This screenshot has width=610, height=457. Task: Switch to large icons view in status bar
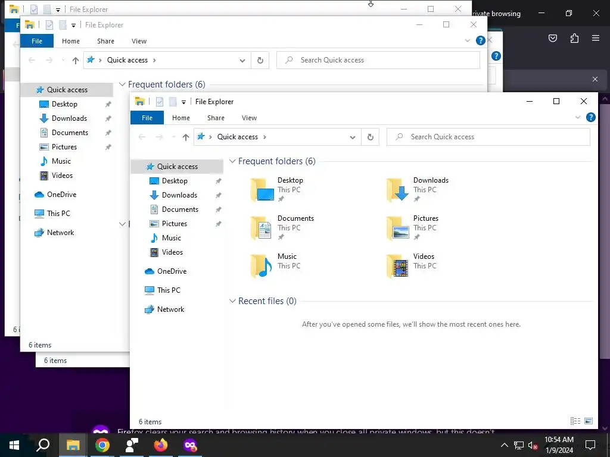589,421
